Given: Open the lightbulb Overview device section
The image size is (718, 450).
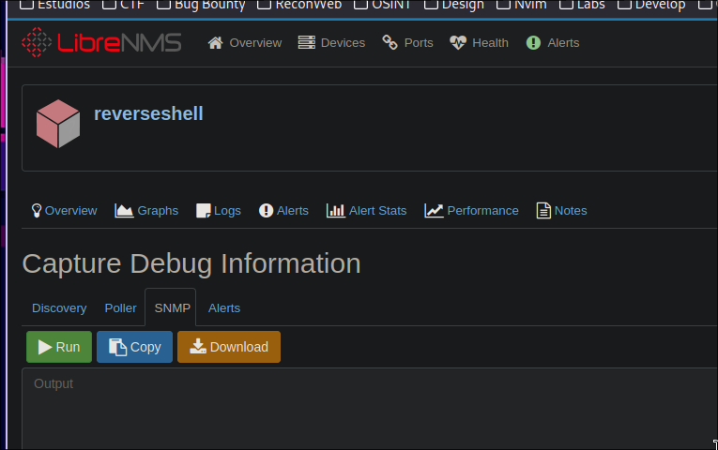Looking at the screenshot, I should [64, 210].
